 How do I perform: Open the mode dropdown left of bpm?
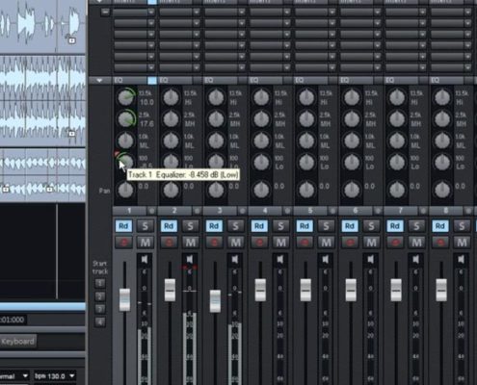pyautogui.click(x=25, y=375)
